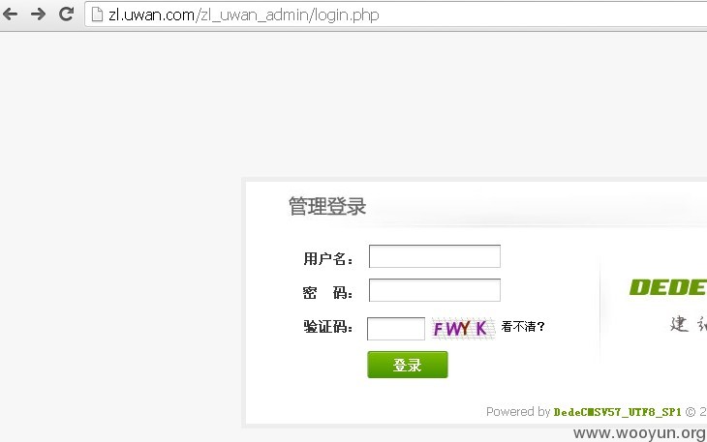
Task: Click the 管理登录 heading
Action: (x=327, y=206)
